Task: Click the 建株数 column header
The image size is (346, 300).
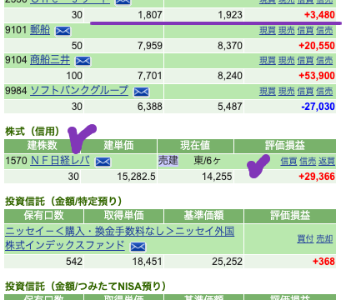Action: click(x=42, y=146)
